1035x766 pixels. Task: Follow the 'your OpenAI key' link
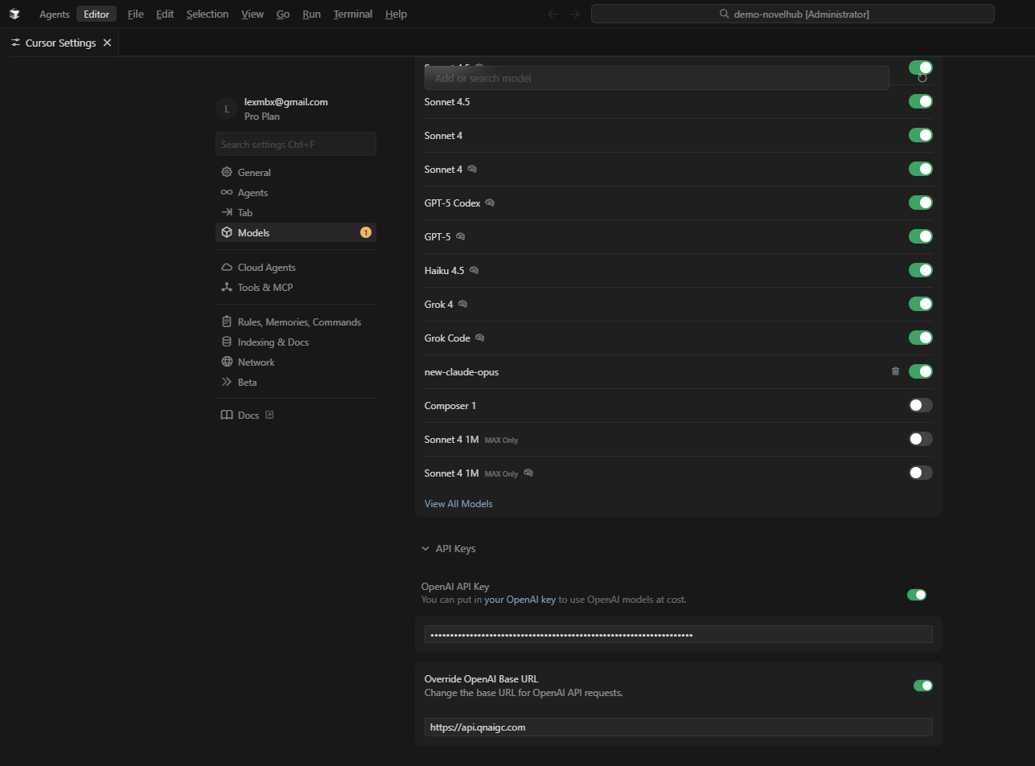tap(520, 600)
